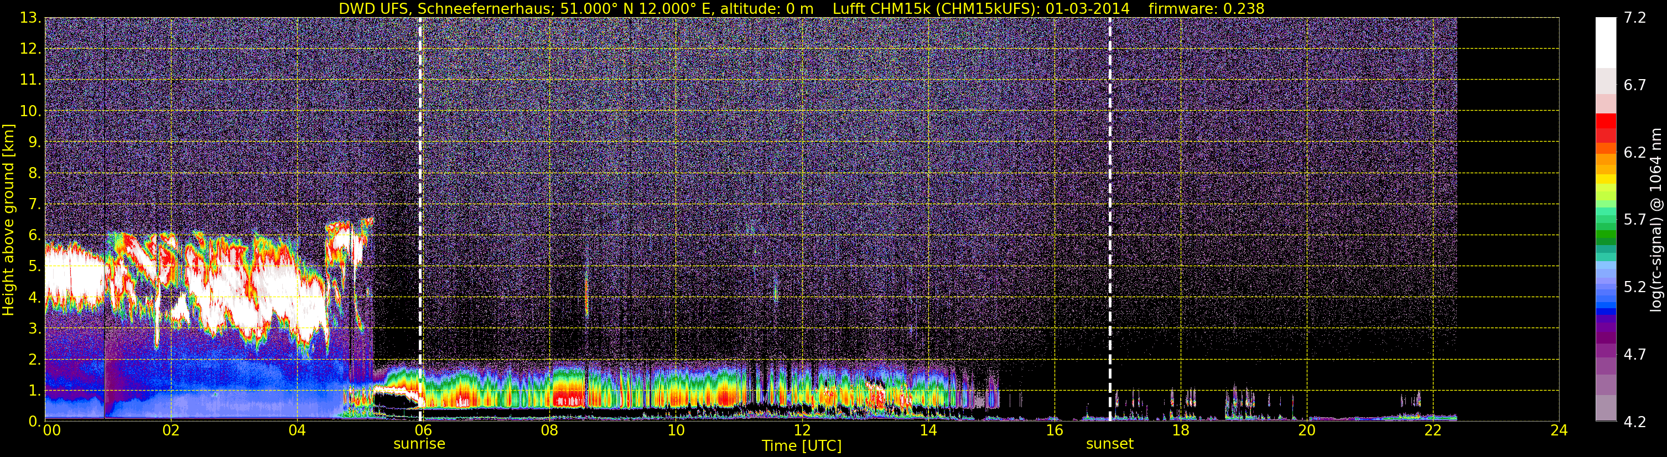Click the time axis tick label '02'
Screen dimensions: 1667x457
(x=170, y=431)
